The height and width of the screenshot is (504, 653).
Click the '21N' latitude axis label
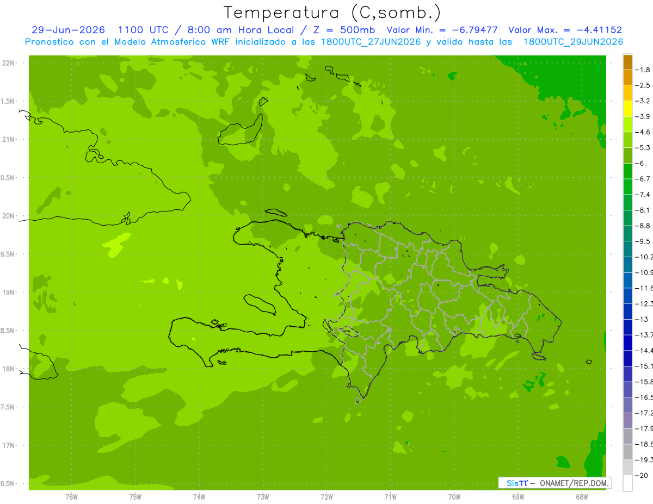click(x=9, y=140)
